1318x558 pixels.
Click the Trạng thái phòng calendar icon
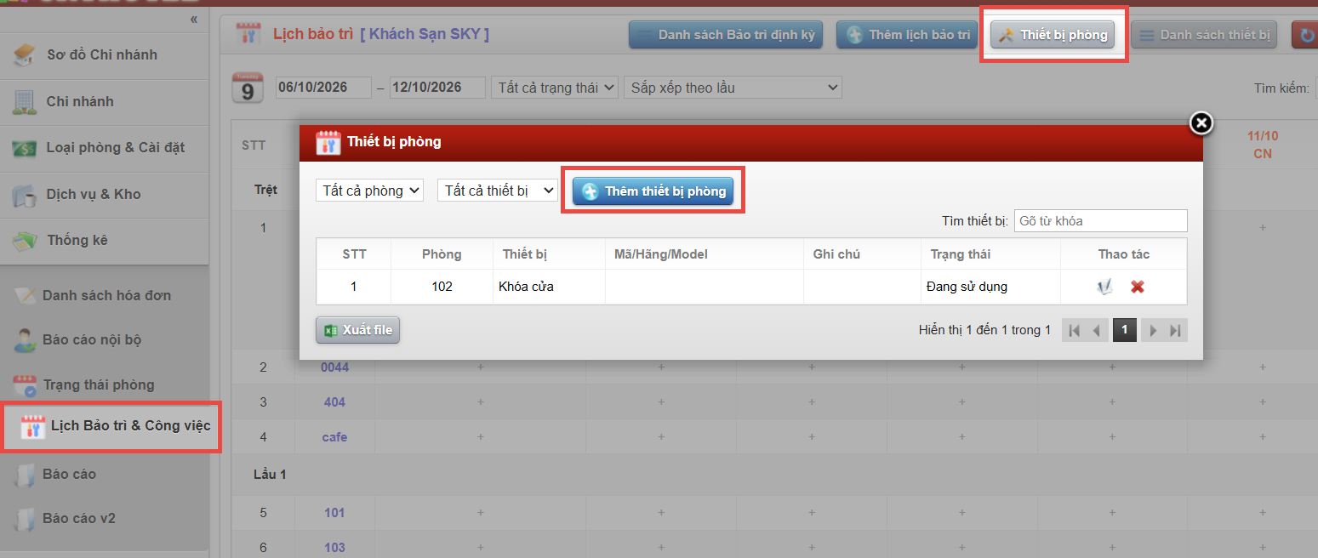pos(25,385)
